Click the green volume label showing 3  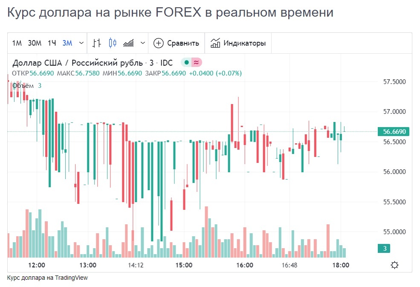click(383, 248)
